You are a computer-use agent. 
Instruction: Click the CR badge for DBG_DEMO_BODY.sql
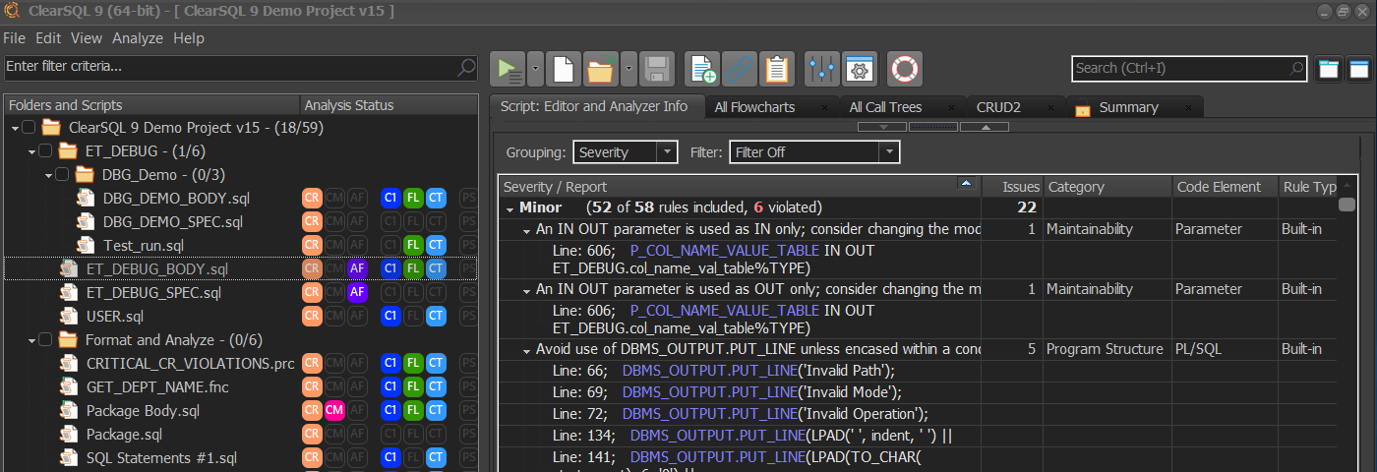coord(312,198)
